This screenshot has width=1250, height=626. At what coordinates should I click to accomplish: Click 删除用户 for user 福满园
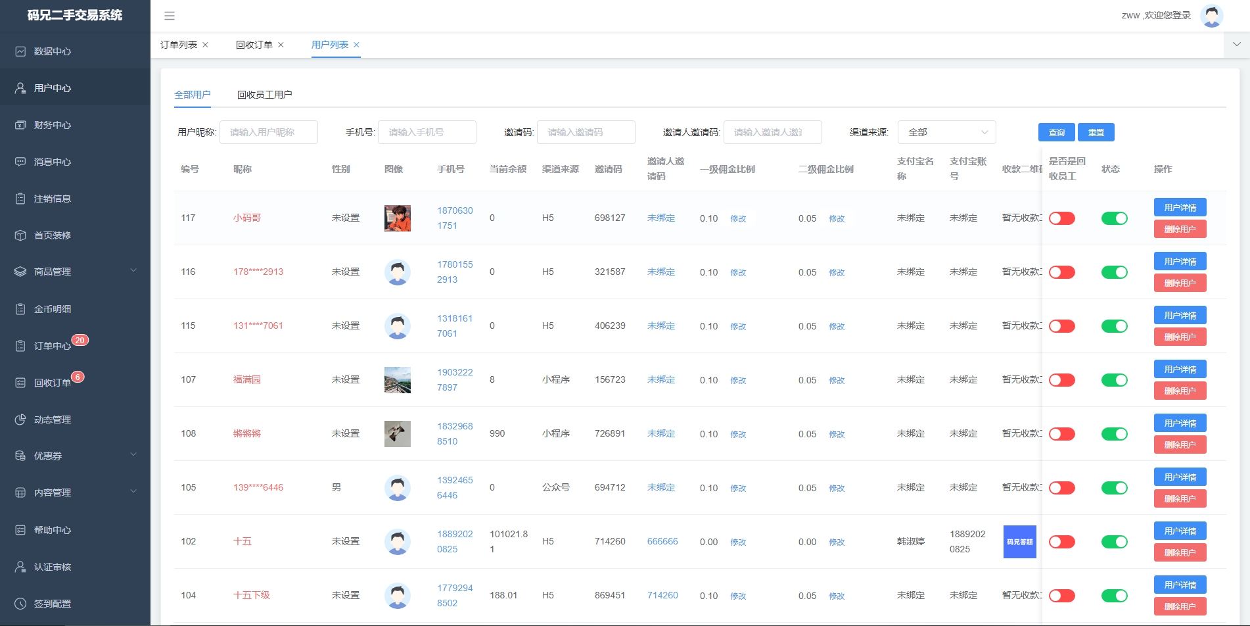1180,391
